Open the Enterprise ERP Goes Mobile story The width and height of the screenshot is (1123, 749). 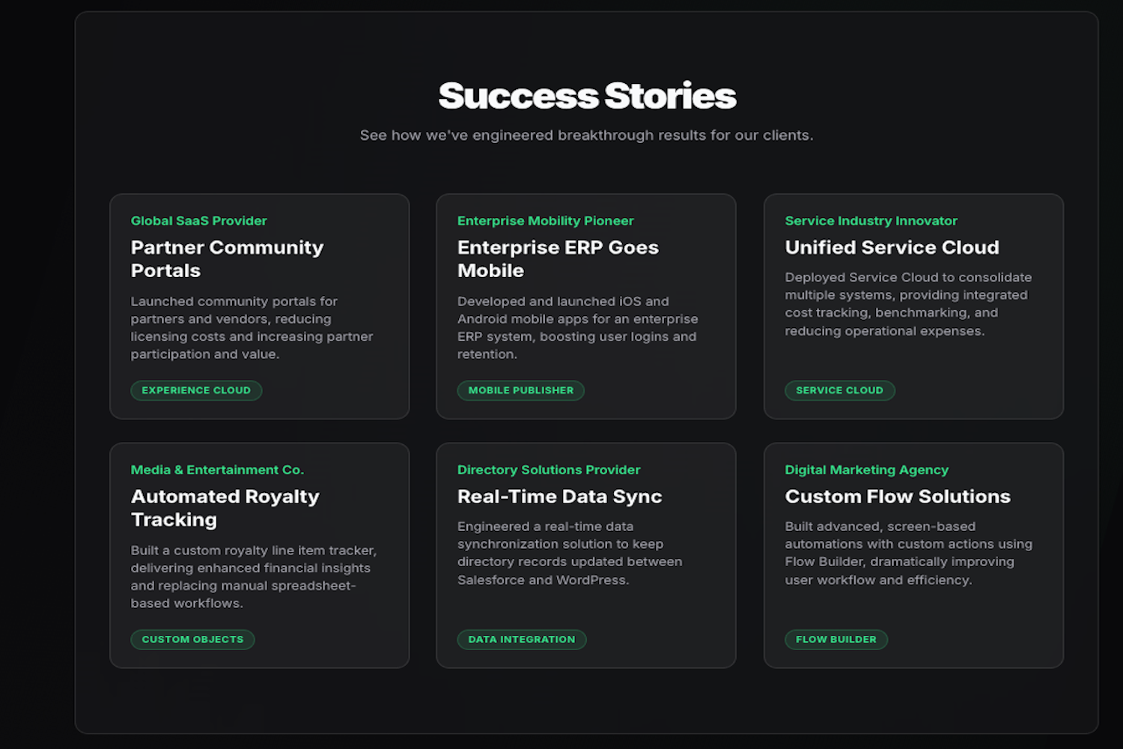[558, 258]
